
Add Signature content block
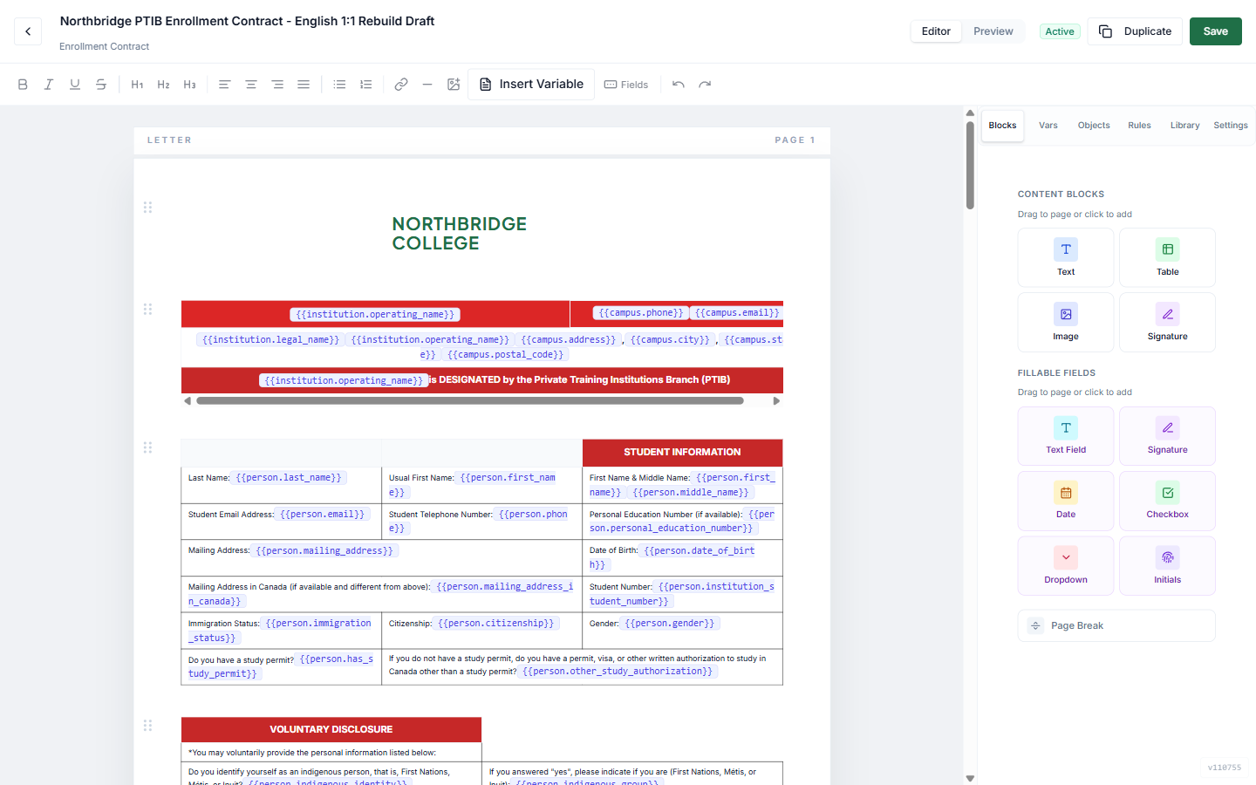point(1167,322)
